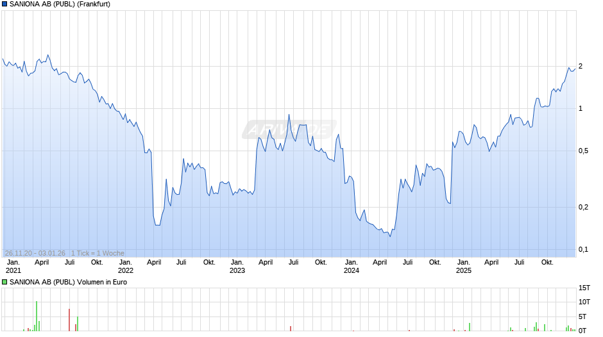Click the Jan. 2024 time axis label

tap(351, 267)
